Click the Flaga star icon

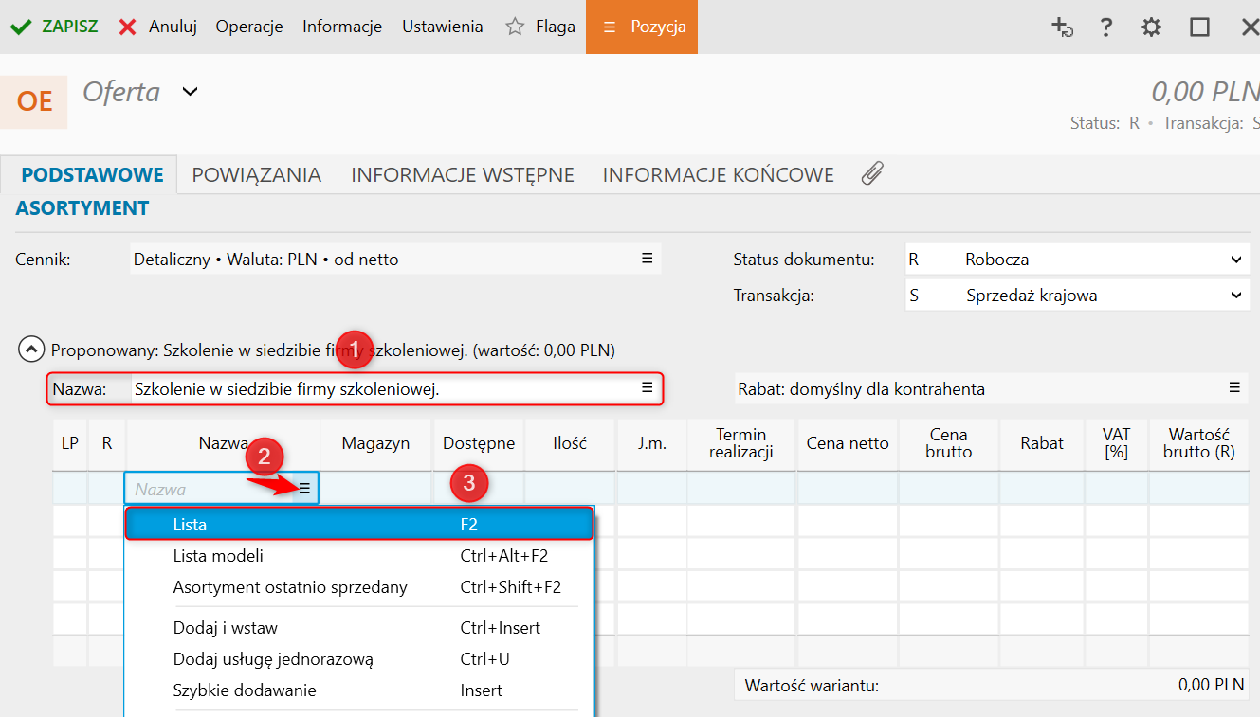[515, 27]
